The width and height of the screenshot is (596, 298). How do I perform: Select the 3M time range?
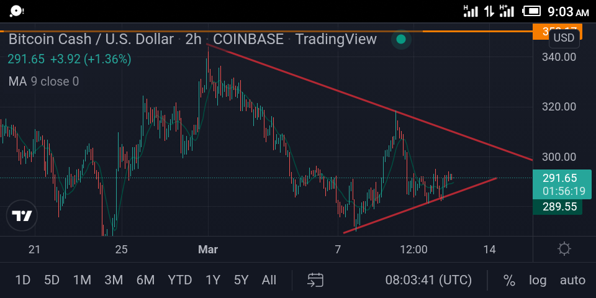114,281
